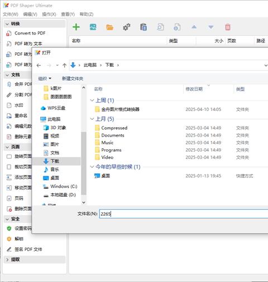
Task: Collapse the 上周 (1) file group
Action: [x=92, y=100]
